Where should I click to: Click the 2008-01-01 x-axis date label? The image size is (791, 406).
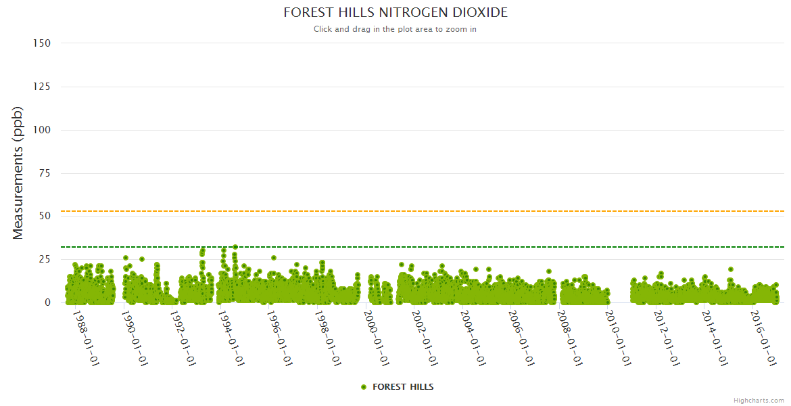pos(569,338)
